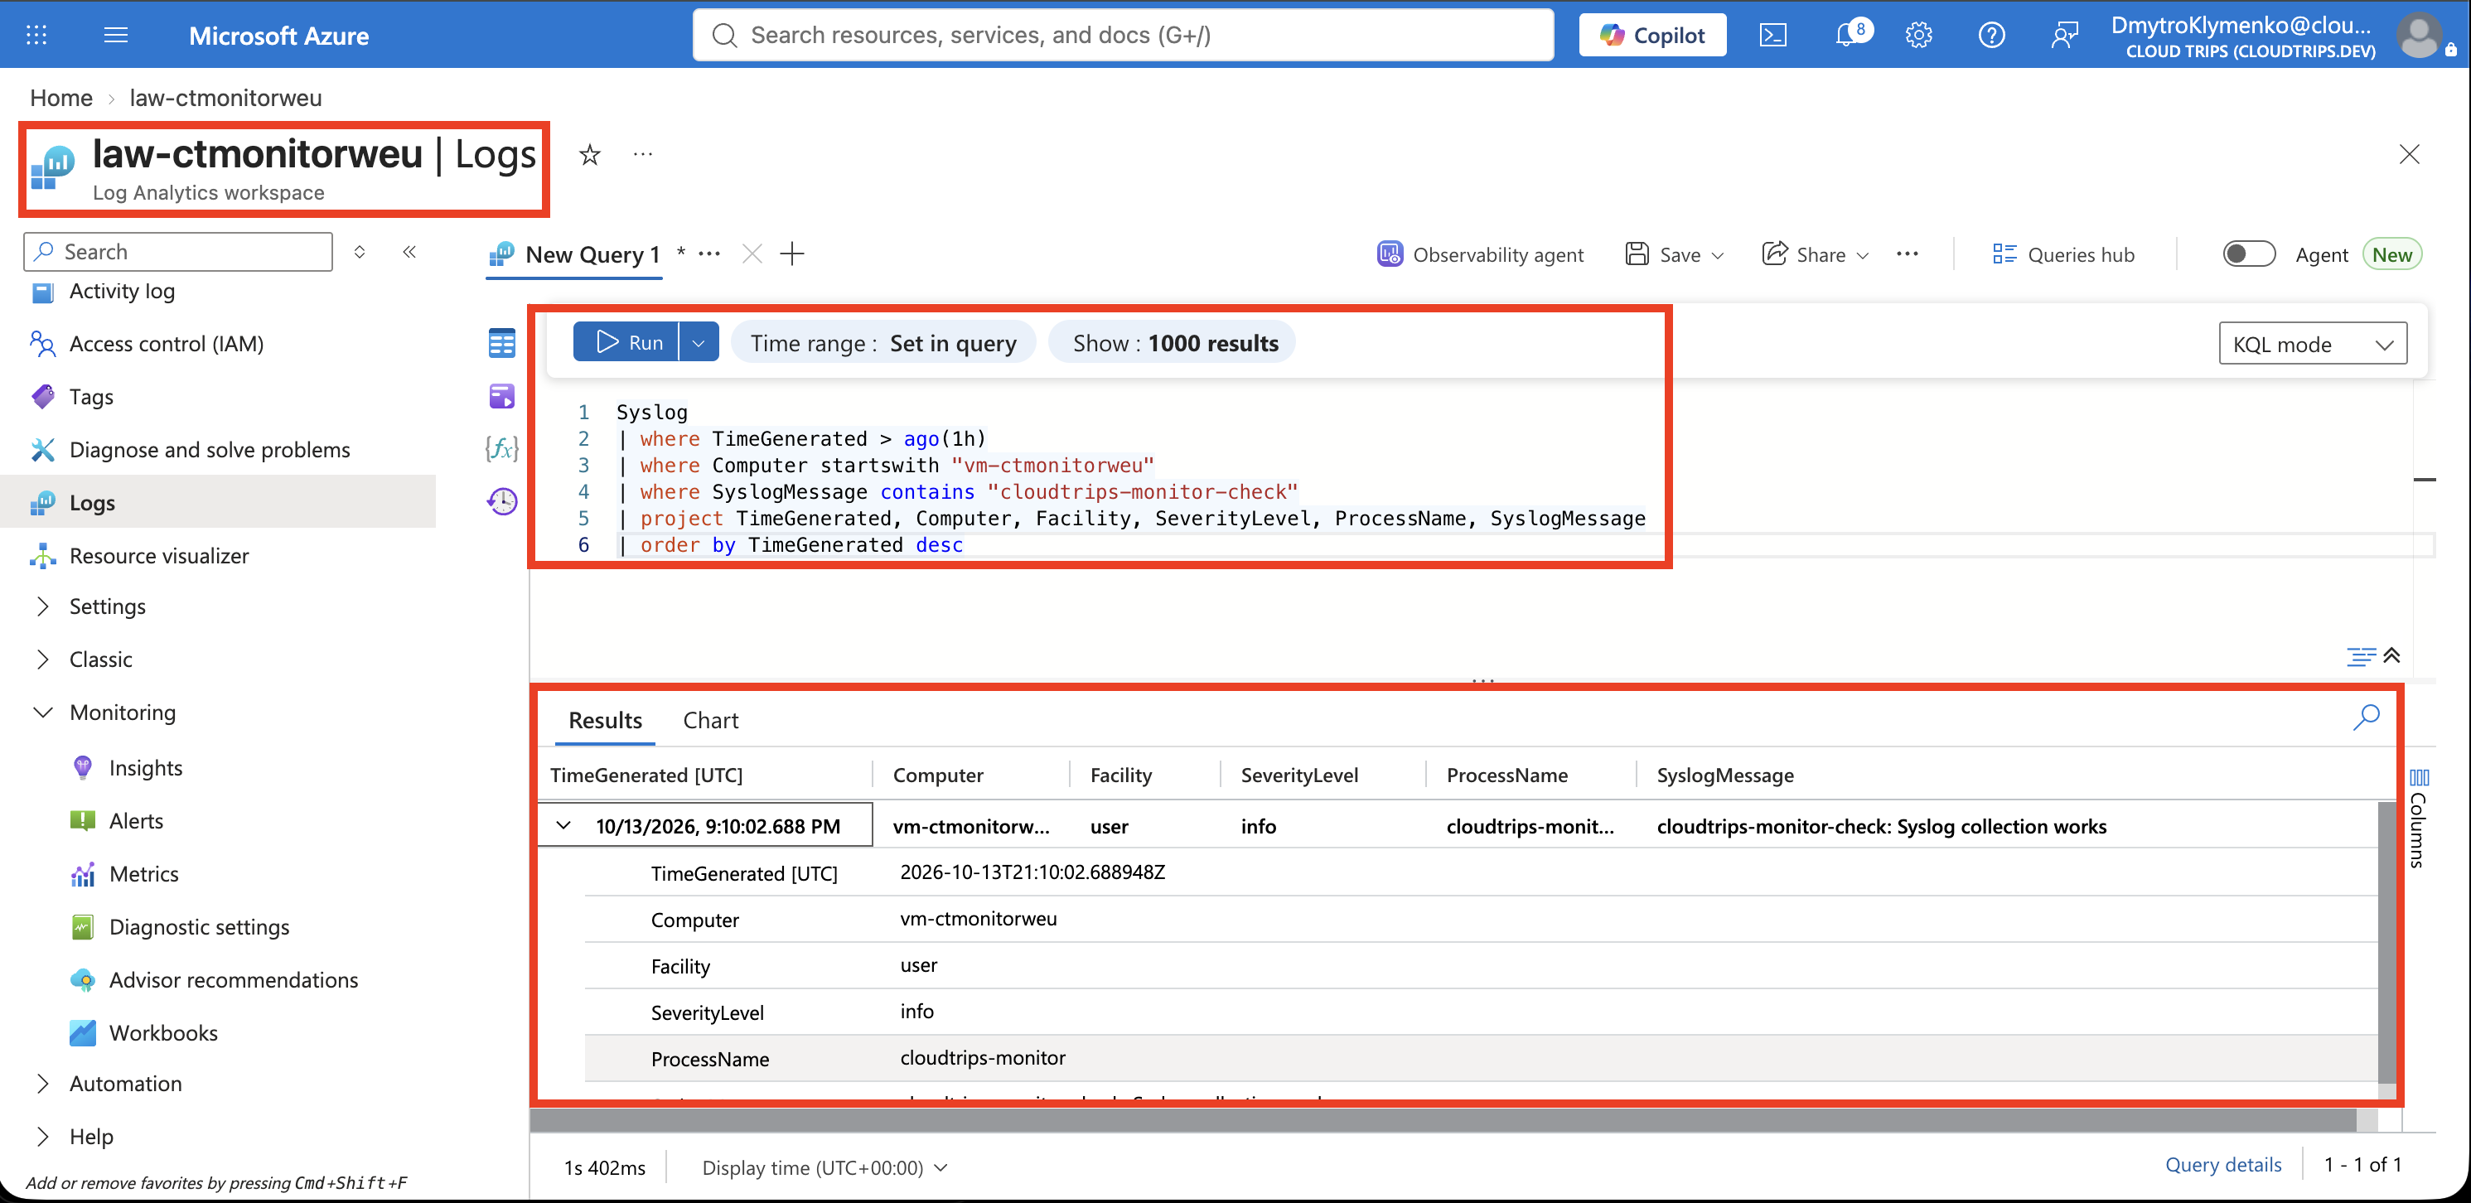Collapse the expanded result row chevron
Screen dimensions: 2471x1203
point(564,825)
